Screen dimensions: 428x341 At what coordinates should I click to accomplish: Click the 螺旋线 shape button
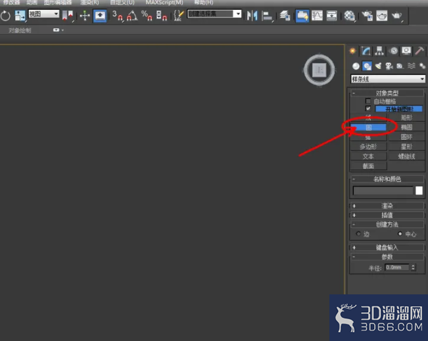pyautogui.click(x=406, y=156)
